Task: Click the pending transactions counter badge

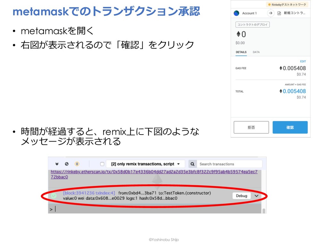Action: click(77, 164)
